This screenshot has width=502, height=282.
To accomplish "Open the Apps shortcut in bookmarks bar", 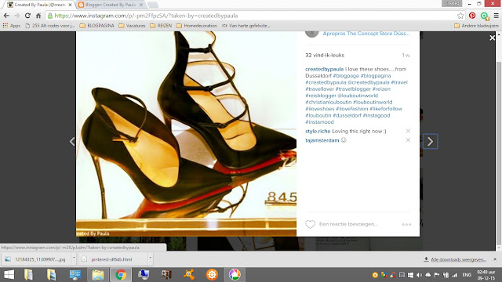I will [12, 26].
